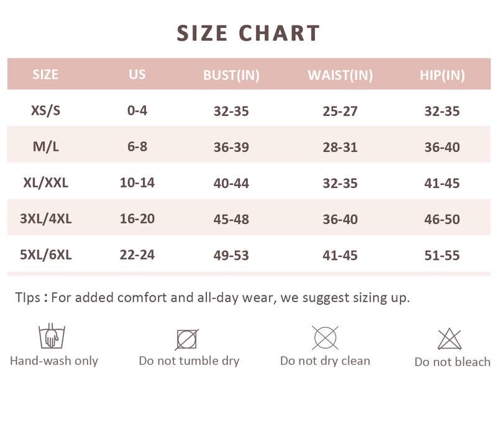Screen dimensions: 497x430
Task: Click the do not bleach triangle icon
Action: click(x=449, y=339)
